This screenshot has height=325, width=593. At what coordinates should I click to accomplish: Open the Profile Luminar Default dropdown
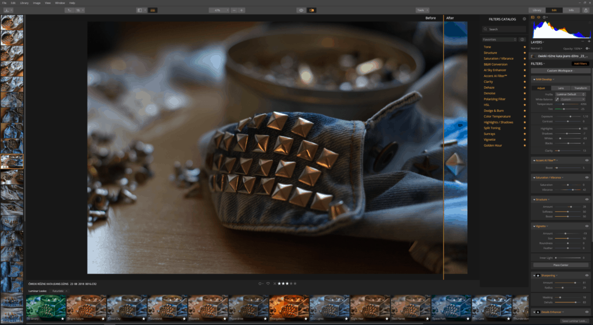[x=570, y=94]
